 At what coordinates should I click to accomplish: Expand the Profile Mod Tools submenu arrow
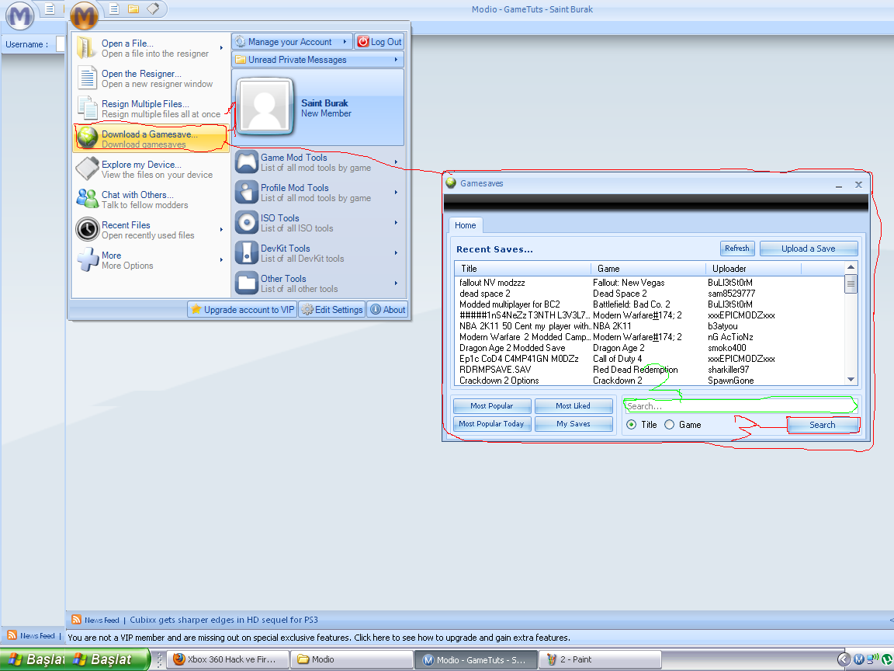[396, 193]
